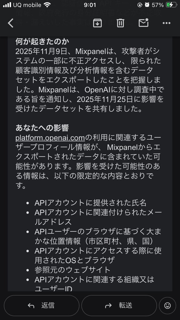Tap the battery indicator icon
This screenshot has width=180, height=320.
[x=171, y=5]
